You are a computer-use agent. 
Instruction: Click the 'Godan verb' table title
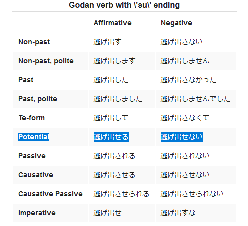pos(124,5)
